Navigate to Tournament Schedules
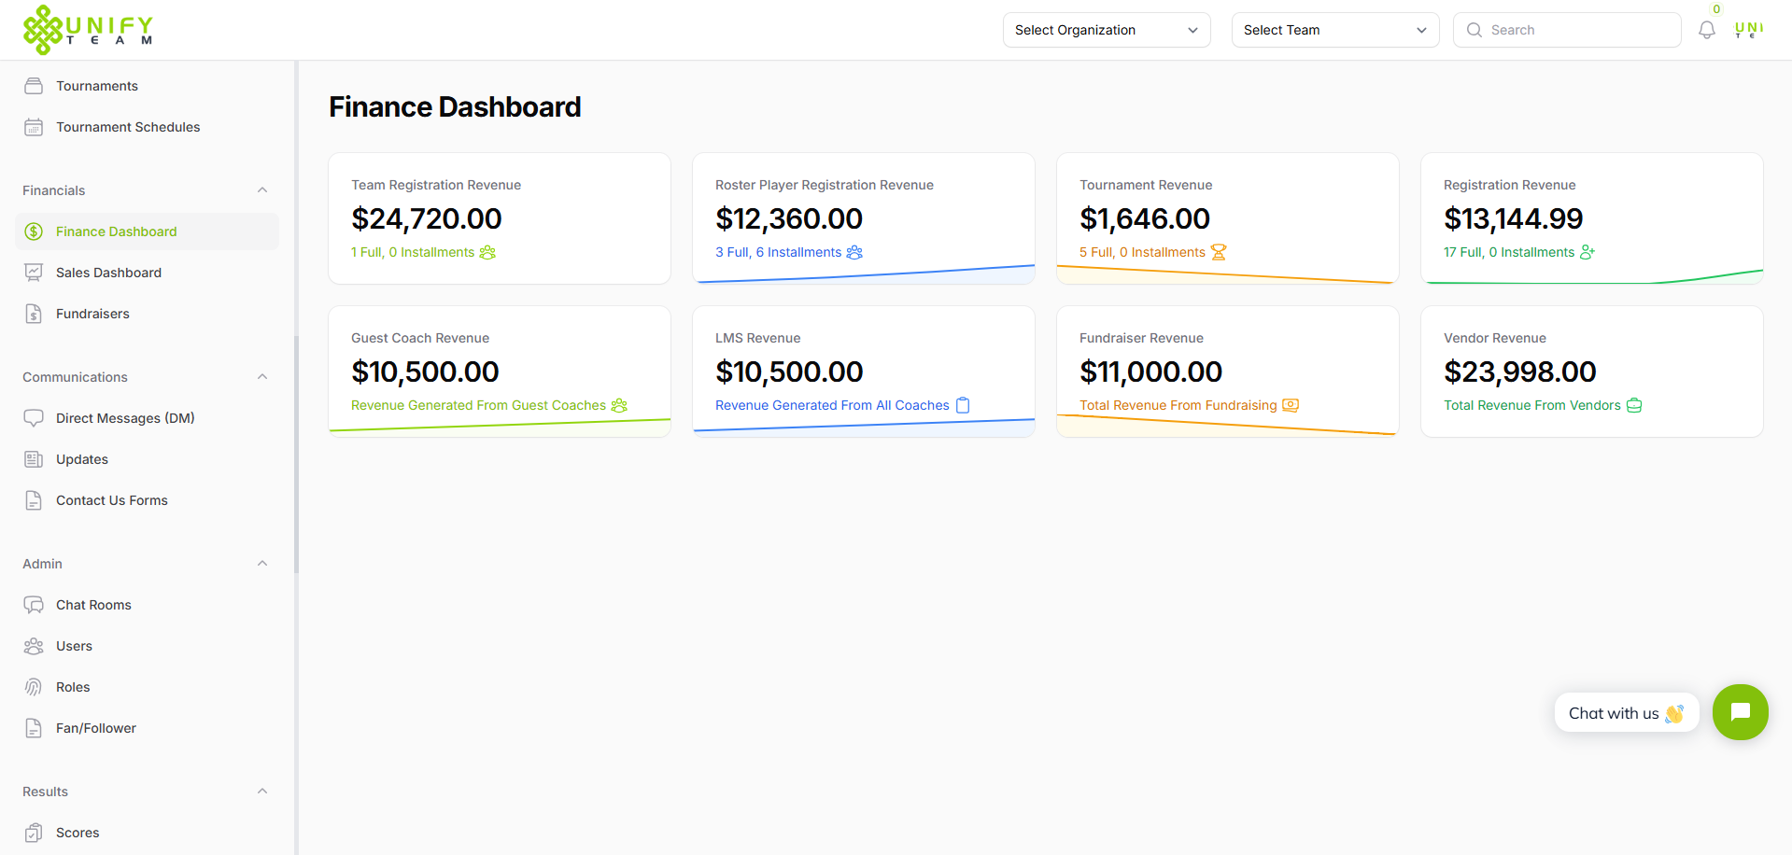The height and width of the screenshot is (855, 1792). (x=128, y=126)
